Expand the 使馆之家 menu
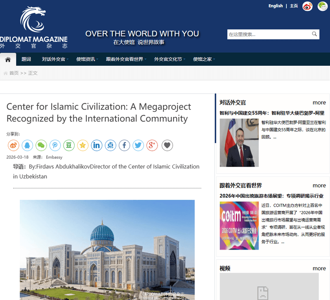This screenshot has height=300, width=330. (x=204, y=59)
